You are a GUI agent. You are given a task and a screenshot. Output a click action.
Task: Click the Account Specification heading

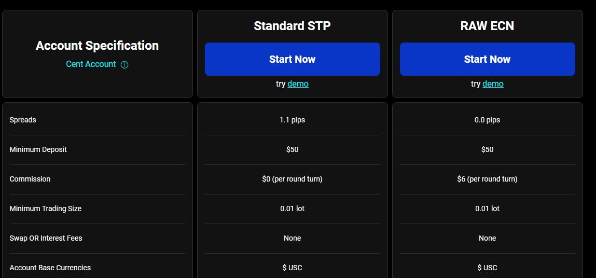point(97,46)
